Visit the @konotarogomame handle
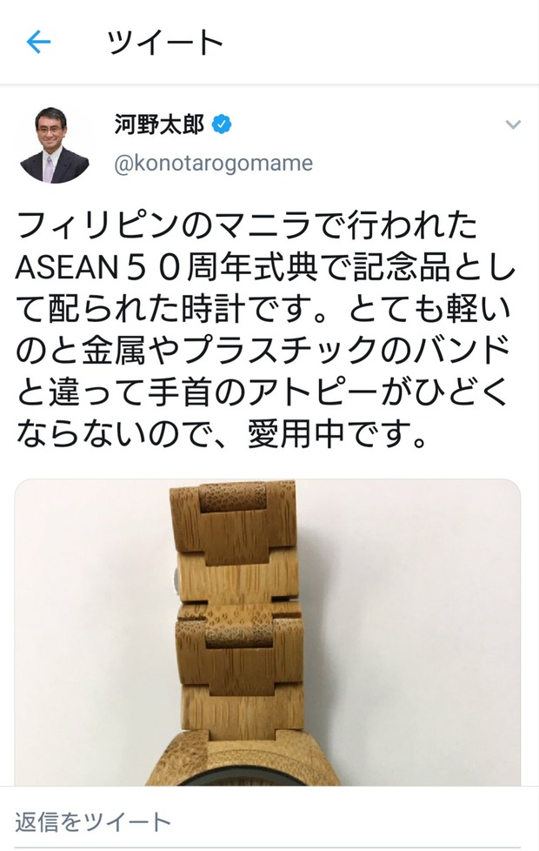539x851 pixels. [x=213, y=164]
